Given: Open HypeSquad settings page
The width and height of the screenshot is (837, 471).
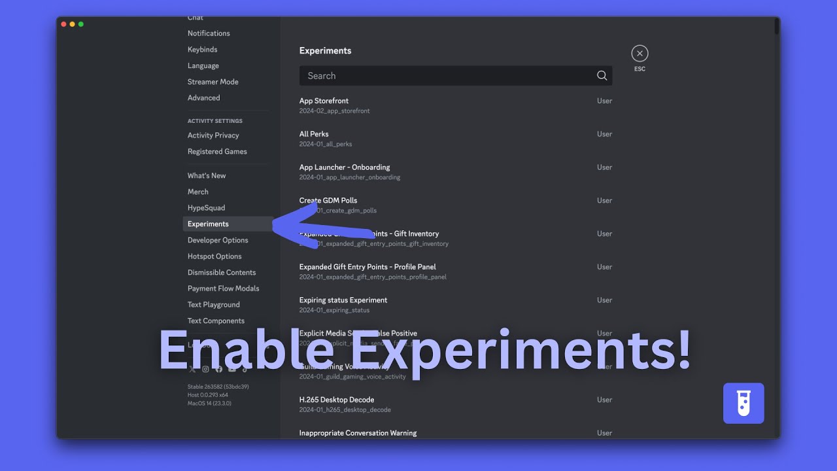Looking at the screenshot, I should point(206,208).
